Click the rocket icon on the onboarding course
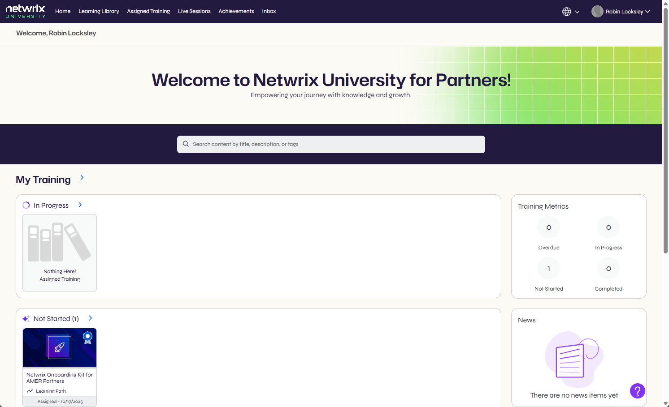 59,347
